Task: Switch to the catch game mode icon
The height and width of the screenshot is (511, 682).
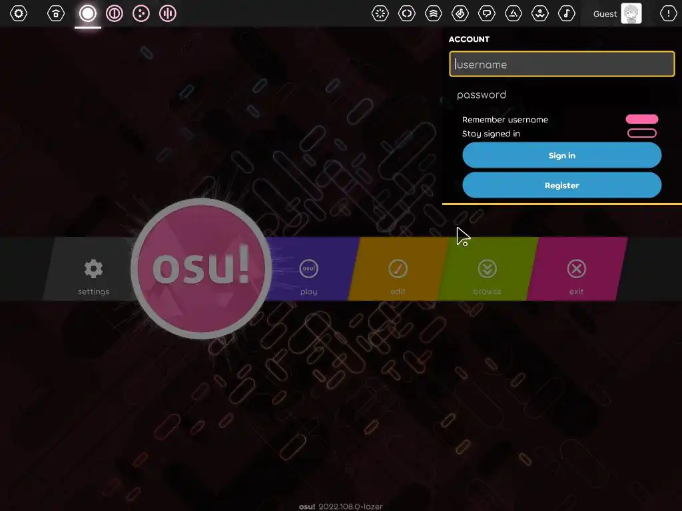Action: [141, 13]
